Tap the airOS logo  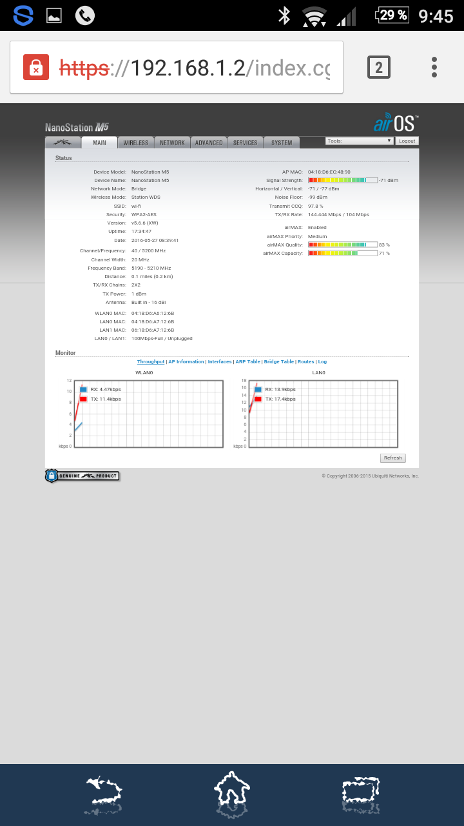(x=396, y=122)
